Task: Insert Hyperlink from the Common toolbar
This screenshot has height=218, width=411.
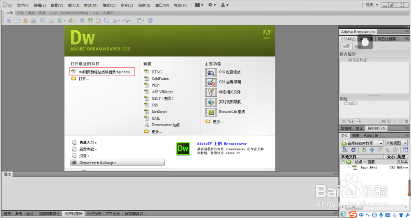Action: [x=9, y=20]
